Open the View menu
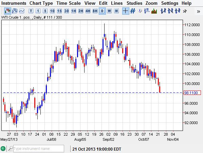Image resolution: width=203 pixels, height=153 pixels. click(x=90, y=3)
